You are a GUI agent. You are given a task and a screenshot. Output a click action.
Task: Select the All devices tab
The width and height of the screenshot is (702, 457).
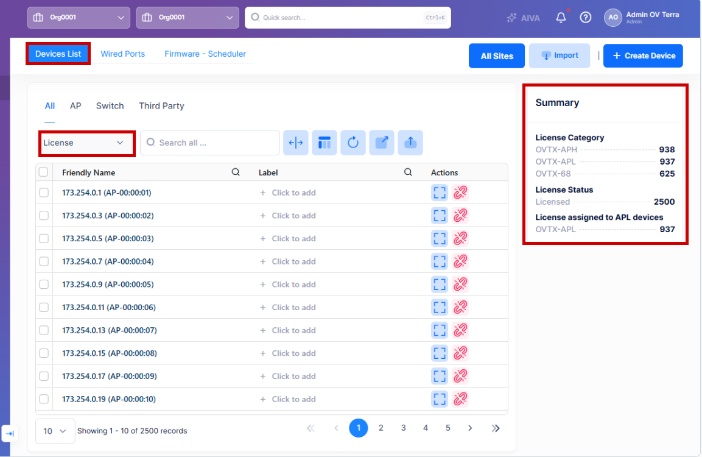coord(50,106)
